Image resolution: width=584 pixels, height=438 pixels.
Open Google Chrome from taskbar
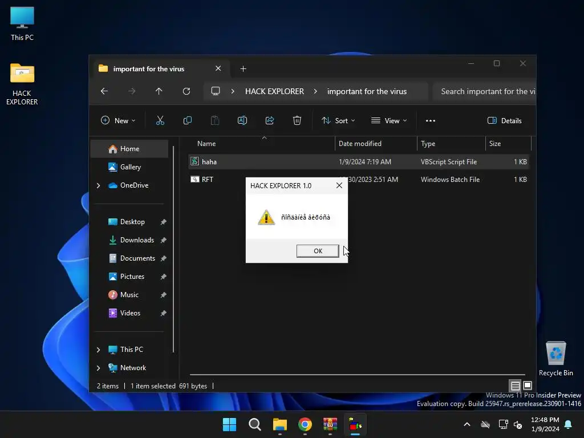point(305,424)
